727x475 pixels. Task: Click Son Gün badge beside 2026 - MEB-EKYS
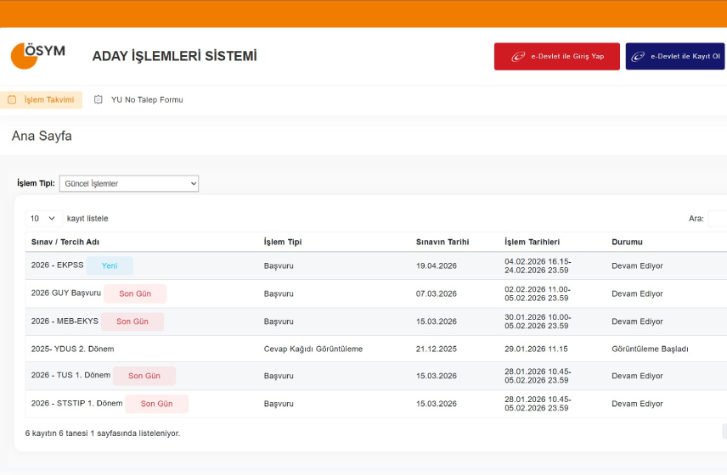pos(132,321)
